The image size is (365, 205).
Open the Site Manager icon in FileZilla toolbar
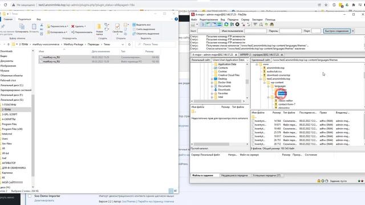[x=193, y=24]
